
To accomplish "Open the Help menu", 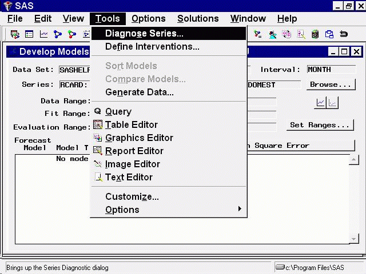I will click(x=287, y=19).
